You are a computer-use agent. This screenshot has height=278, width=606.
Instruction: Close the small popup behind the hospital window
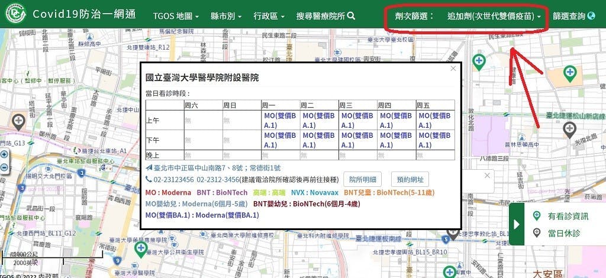pos(487,175)
